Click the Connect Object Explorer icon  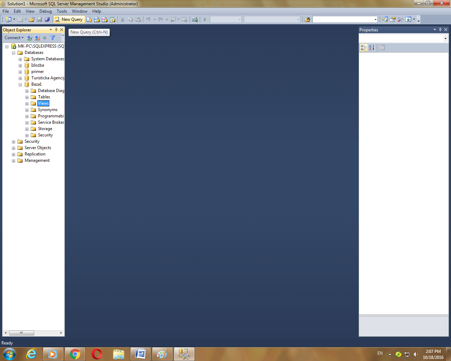coord(29,38)
